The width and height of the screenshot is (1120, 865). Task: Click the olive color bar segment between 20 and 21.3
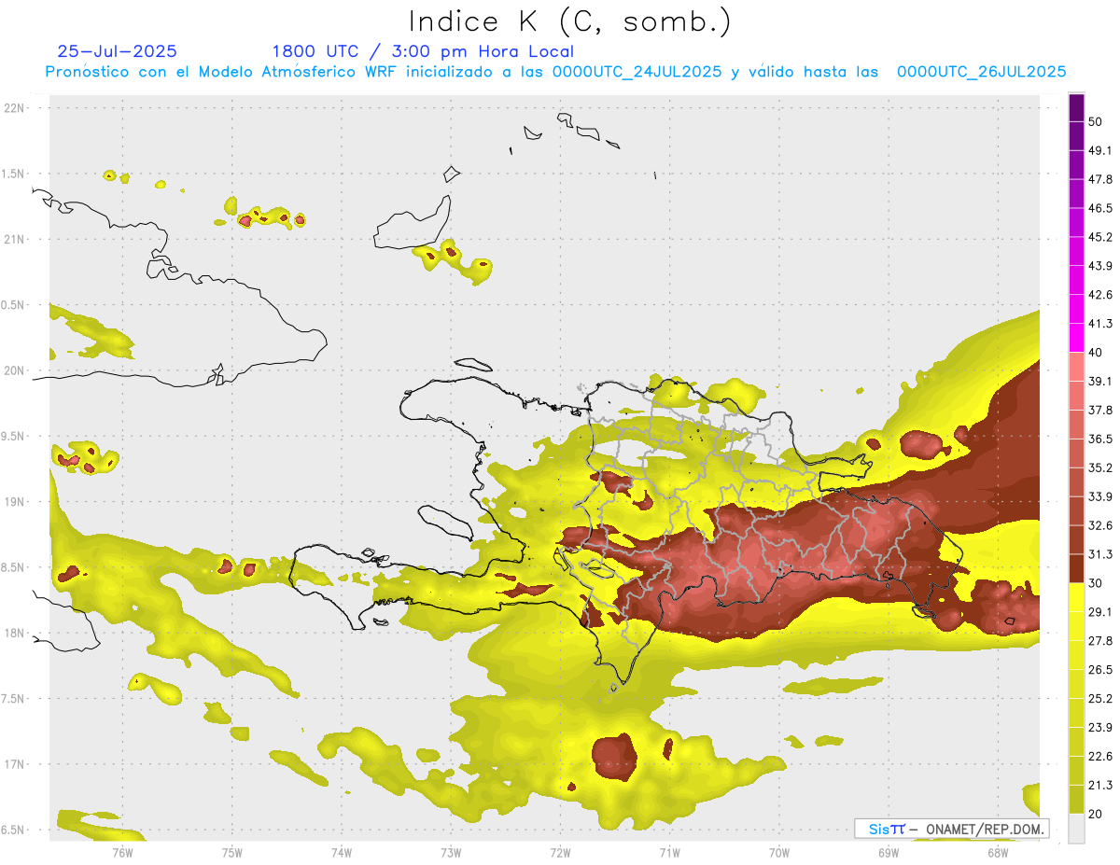click(1076, 800)
